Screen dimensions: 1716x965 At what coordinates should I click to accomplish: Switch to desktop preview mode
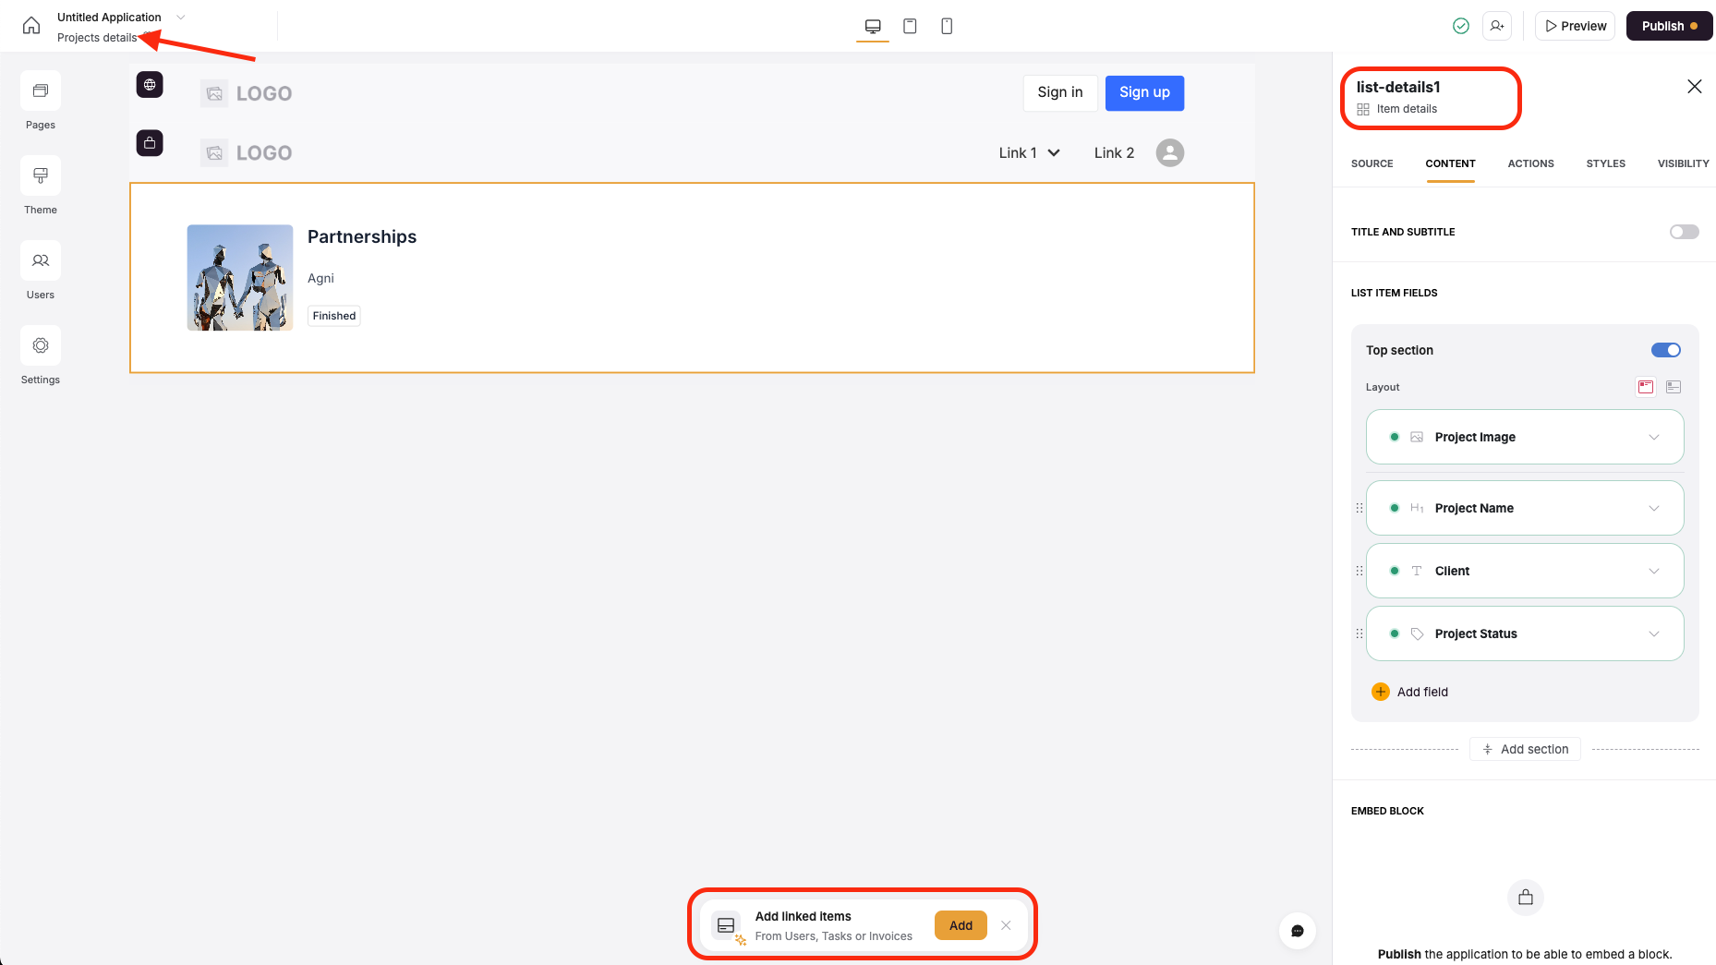(x=873, y=26)
